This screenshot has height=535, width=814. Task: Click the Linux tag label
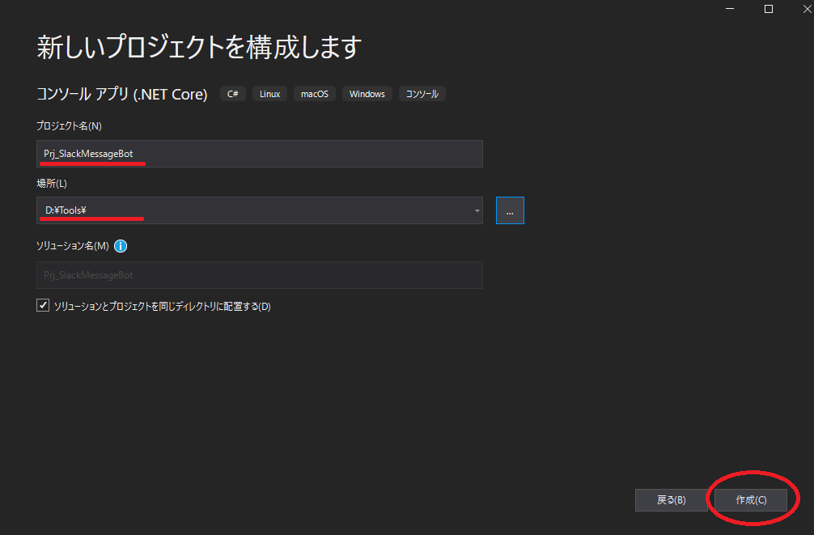point(270,94)
